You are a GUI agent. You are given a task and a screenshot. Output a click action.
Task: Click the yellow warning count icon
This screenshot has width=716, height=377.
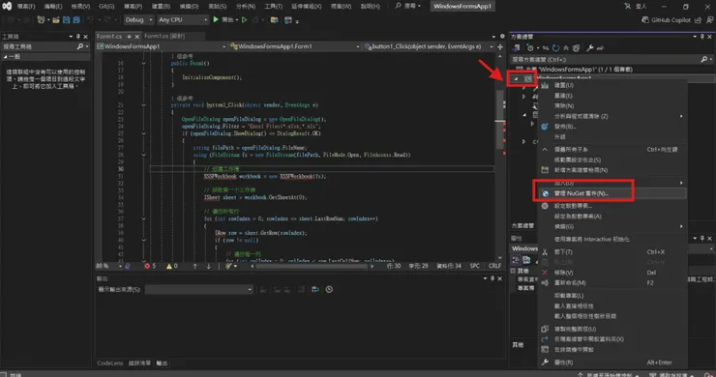point(169,266)
